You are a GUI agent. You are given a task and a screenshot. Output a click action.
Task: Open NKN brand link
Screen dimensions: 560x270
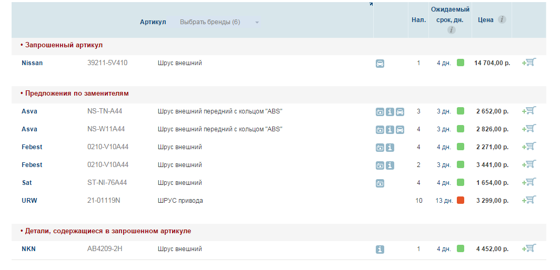tap(28, 249)
